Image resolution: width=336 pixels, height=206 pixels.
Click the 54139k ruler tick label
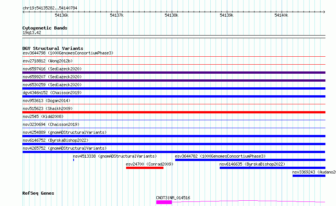[227, 15]
